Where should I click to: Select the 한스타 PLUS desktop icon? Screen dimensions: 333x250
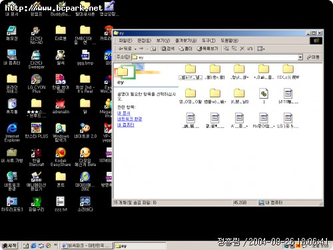click(37, 131)
